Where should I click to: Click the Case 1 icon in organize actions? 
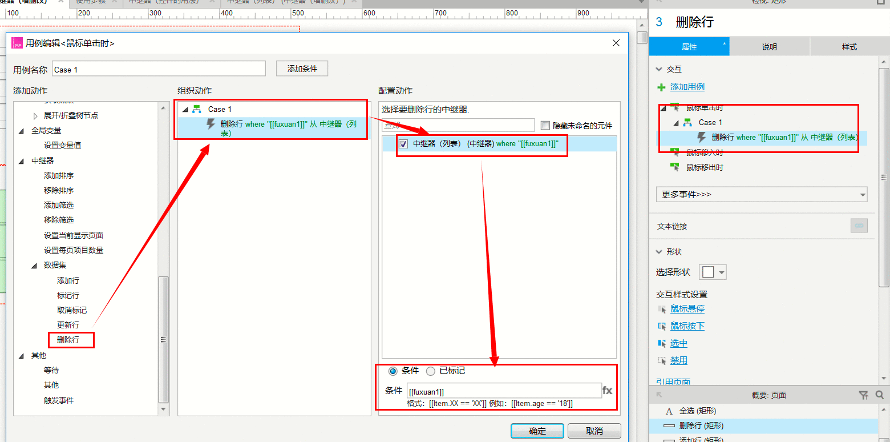coord(197,109)
